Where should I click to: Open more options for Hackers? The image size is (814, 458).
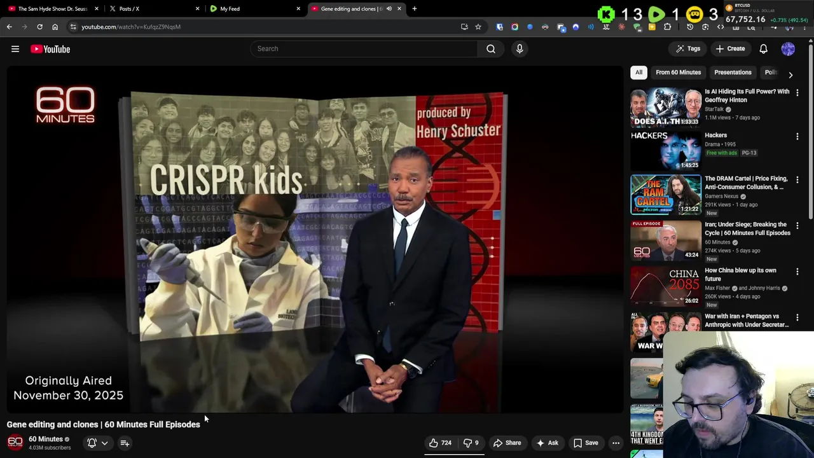(797, 136)
